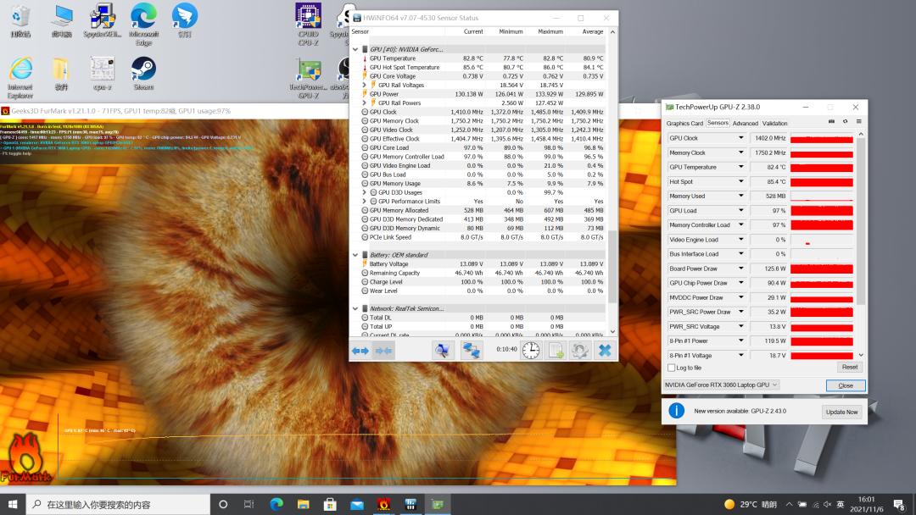Click the HWiNFO save report icon
The width and height of the screenshot is (916, 515).
[556, 350]
